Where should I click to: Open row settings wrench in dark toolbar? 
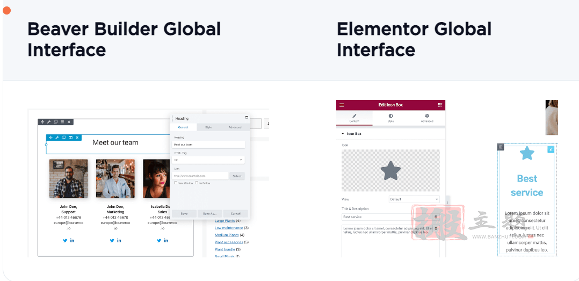click(49, 122)
